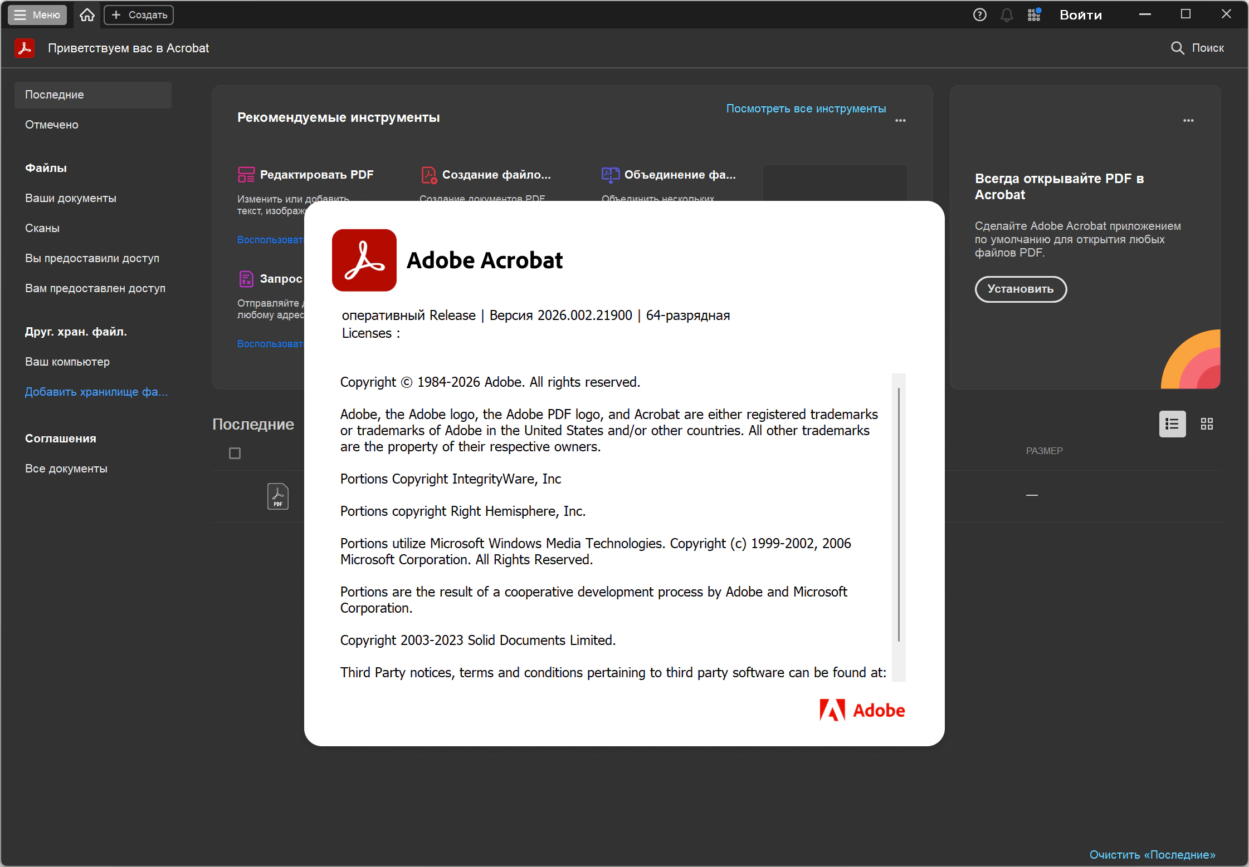Click the Help question mark icon
1249x867 pixels.
tap(979, 15)
